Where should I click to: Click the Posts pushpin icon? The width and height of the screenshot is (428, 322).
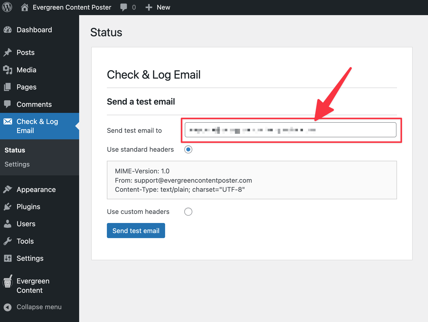tap(8, 52)
